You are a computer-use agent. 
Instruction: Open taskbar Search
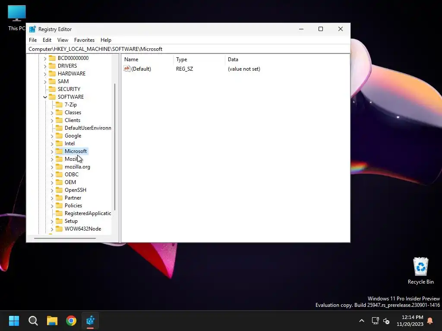tap(33, 321)
